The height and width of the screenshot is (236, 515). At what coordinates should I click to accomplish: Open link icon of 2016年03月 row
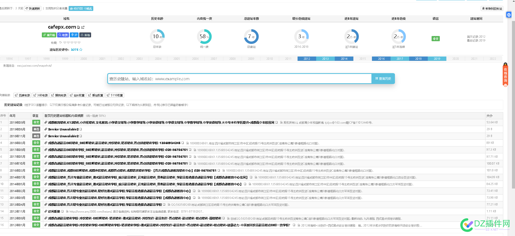[46, 171]
